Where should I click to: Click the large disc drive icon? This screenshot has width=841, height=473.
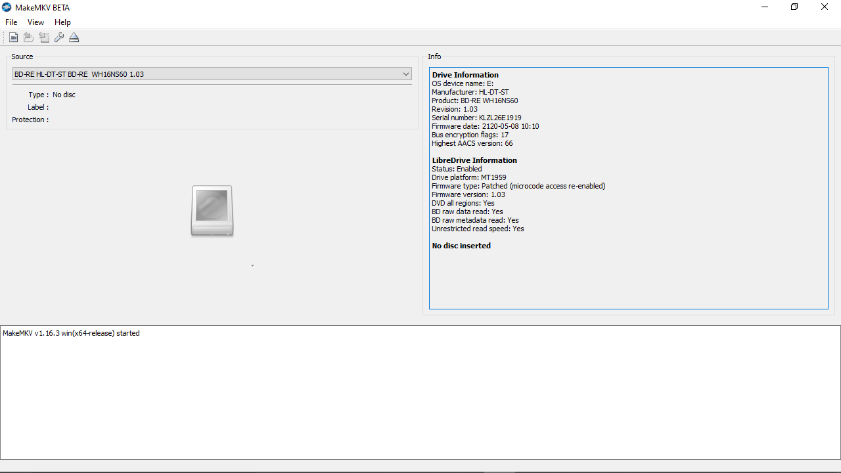[x=212, y=211]
